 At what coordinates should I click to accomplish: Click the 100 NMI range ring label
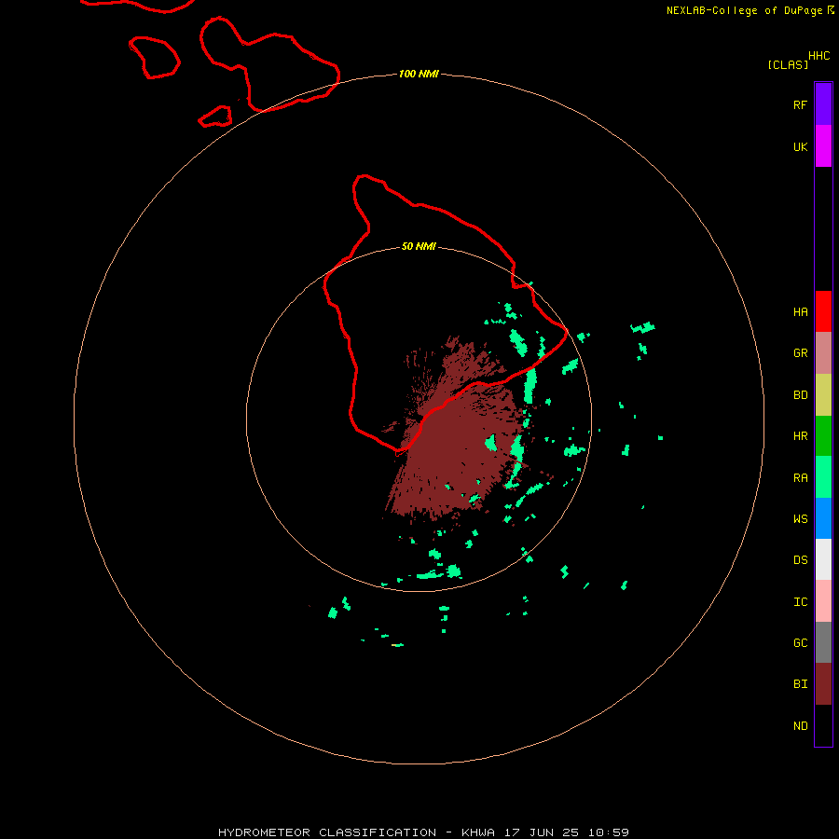(x=419, y=74)
